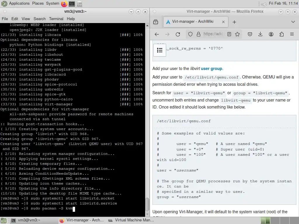Open the Places menu
This screenshot has width=299, height=224.
pyautogui.click(x=38, y=3)
